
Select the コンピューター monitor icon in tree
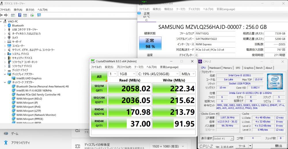click(9, 46)
